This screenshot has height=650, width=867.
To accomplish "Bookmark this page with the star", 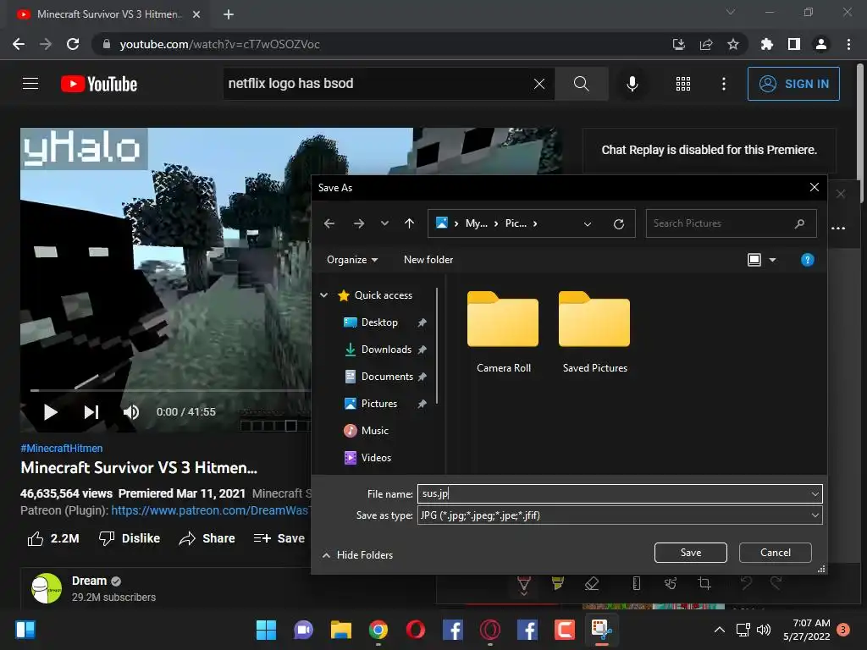I will click(x=732, y=44).
